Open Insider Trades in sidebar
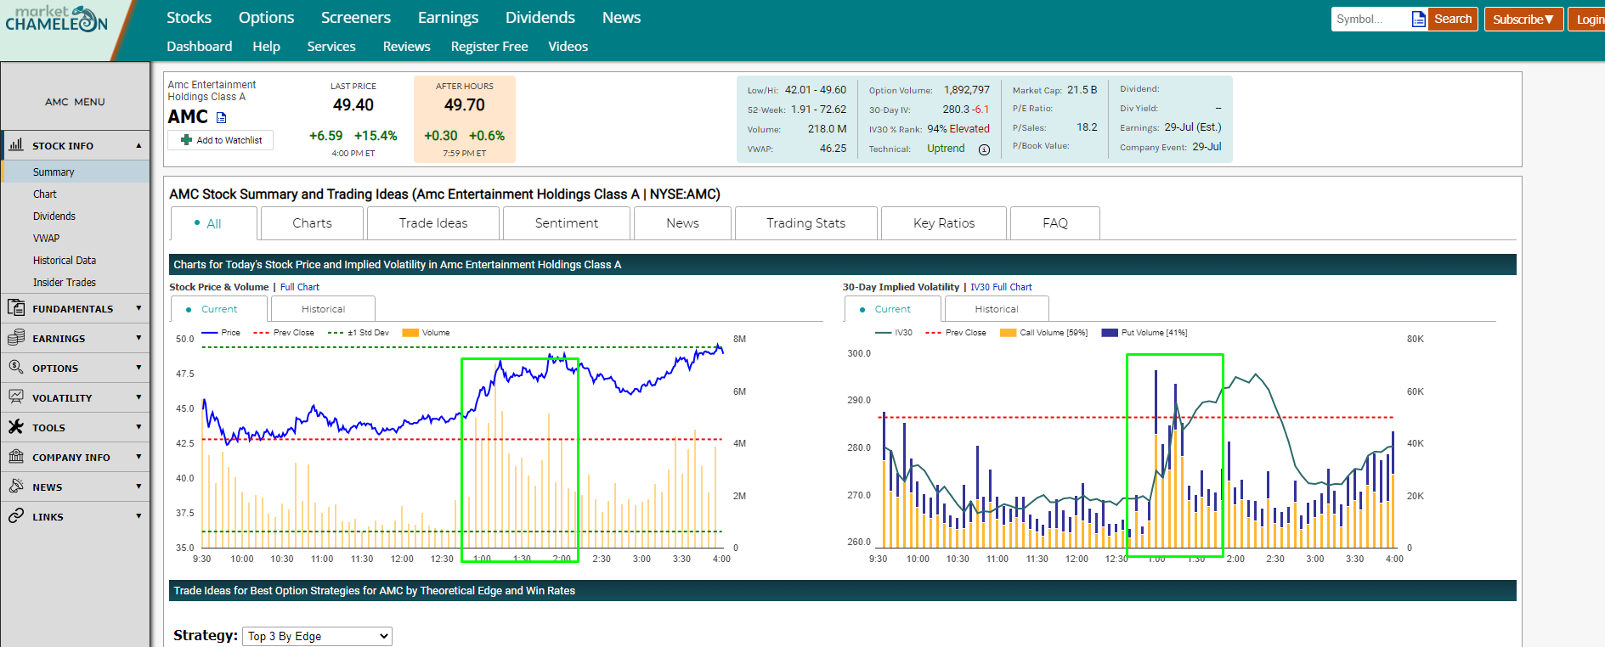 65,282
